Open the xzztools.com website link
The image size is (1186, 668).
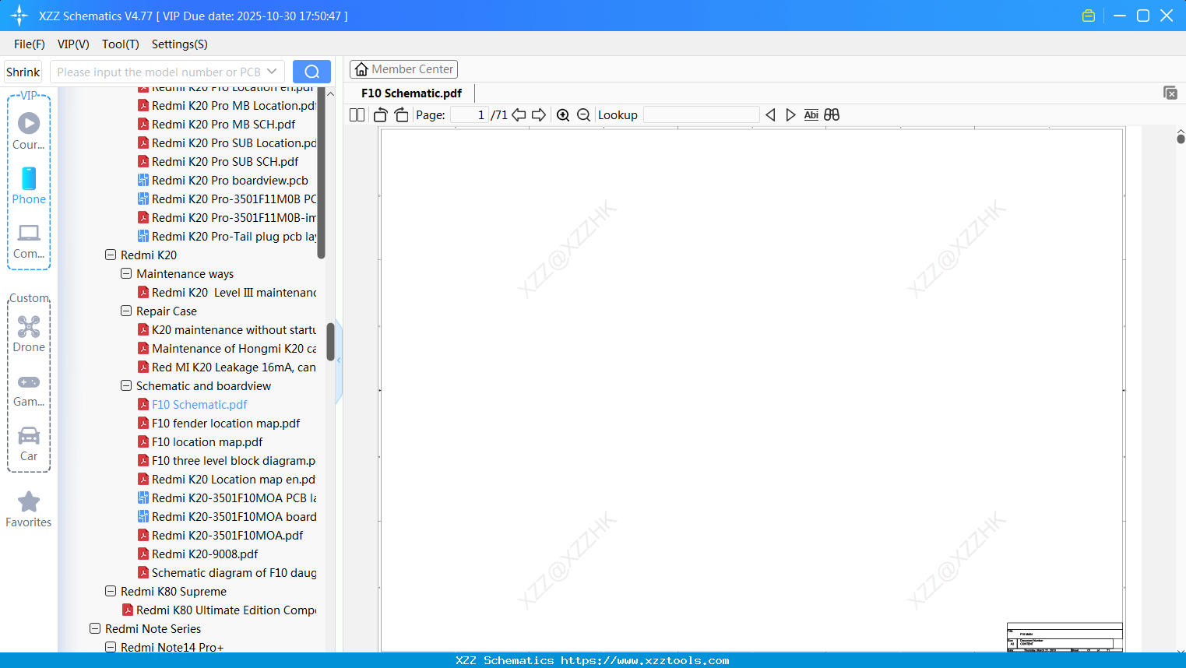click(x=645, y=660)
